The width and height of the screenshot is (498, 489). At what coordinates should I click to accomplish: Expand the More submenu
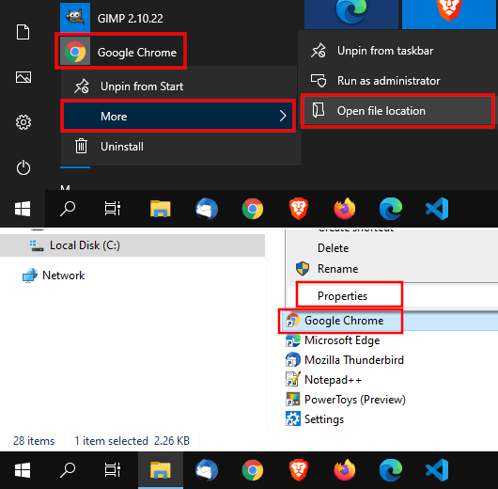pos(179,116)
